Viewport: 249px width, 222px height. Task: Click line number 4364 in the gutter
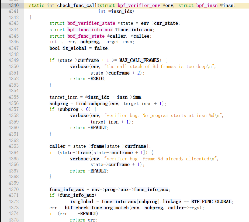coord(14,153)
